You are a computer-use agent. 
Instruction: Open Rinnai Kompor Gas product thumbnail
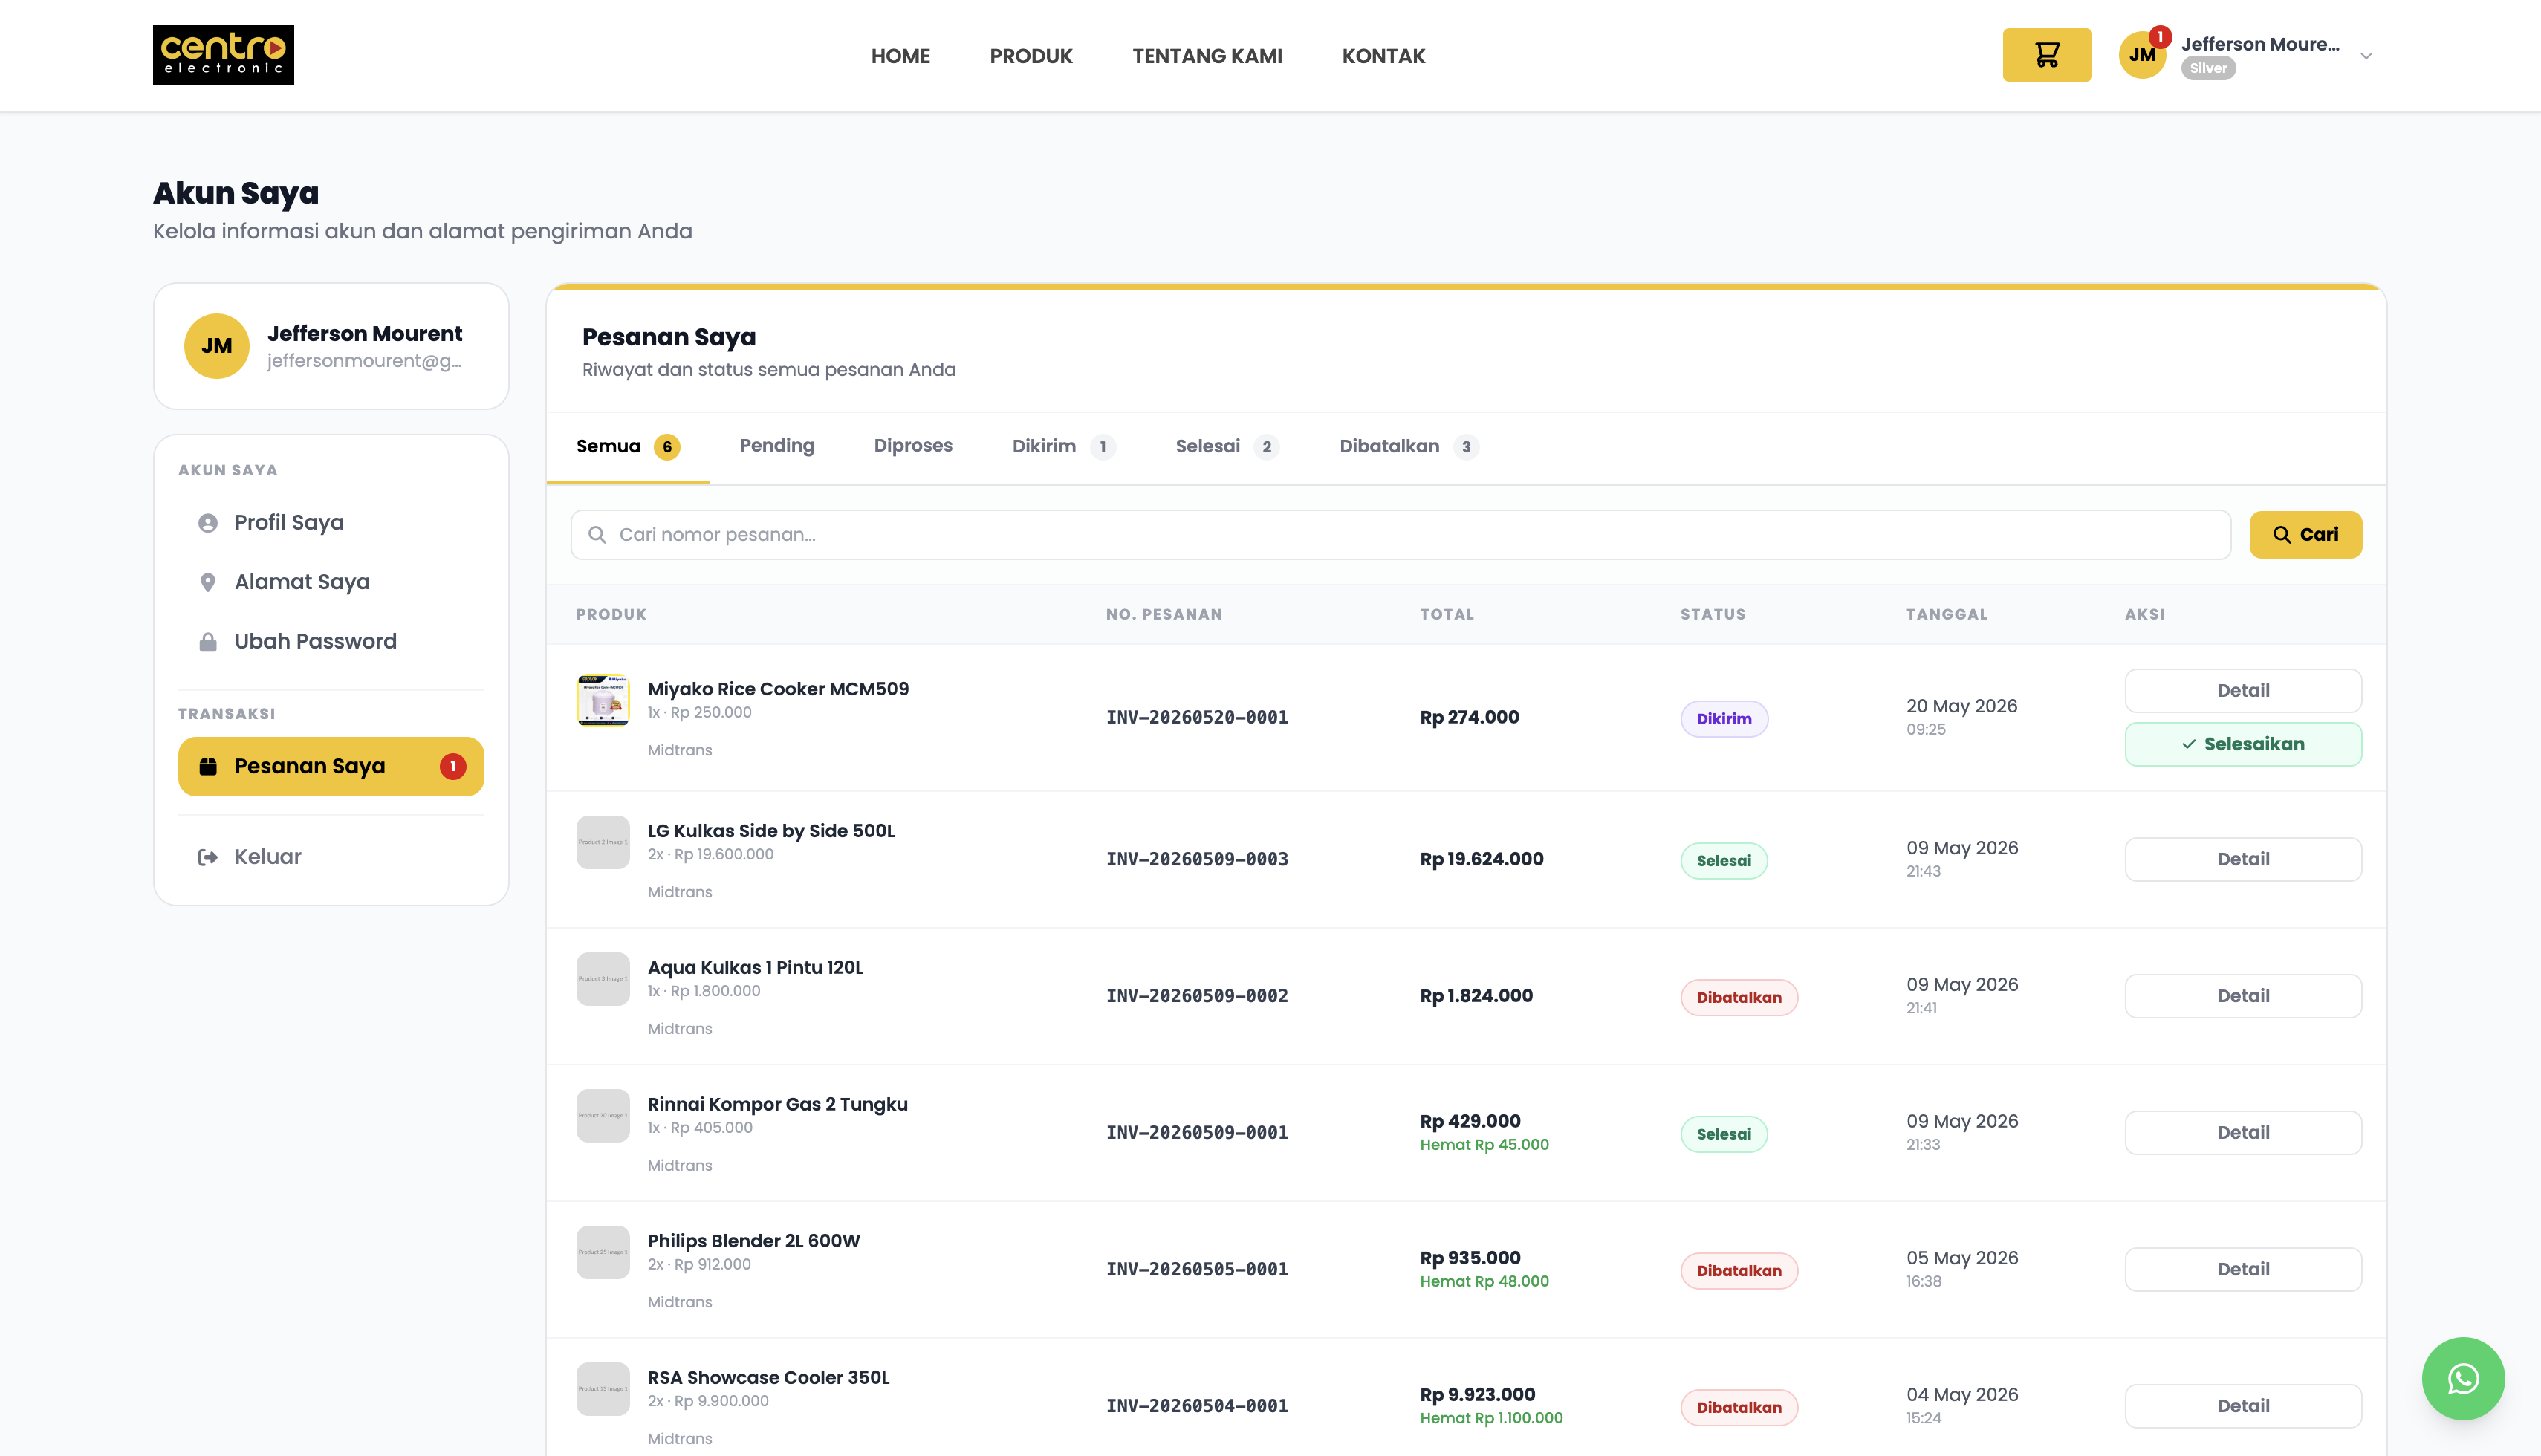pos(603,1115)
